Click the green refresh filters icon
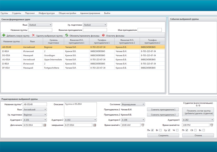The image size is (217, 152). 67,35
